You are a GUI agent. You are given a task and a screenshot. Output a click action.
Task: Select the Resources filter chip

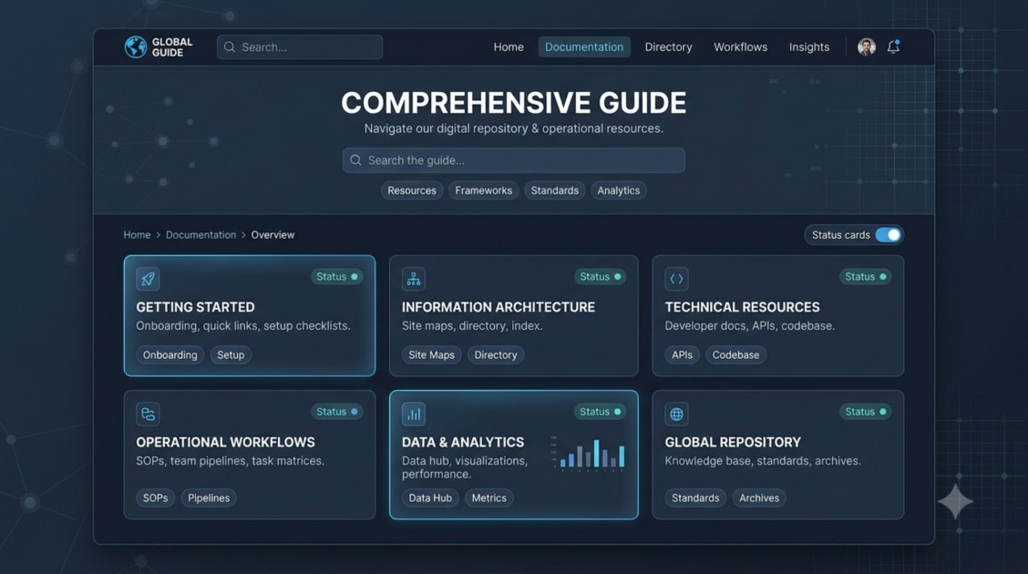(x=412, y=190)
